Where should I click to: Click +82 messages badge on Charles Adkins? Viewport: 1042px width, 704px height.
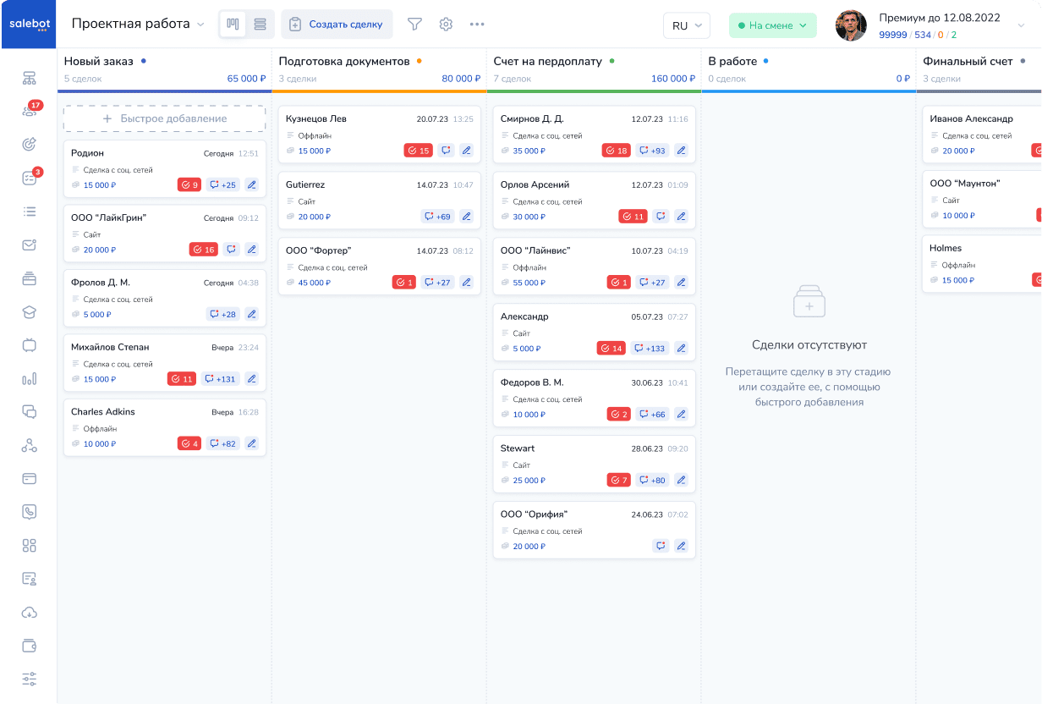(223, 443)
